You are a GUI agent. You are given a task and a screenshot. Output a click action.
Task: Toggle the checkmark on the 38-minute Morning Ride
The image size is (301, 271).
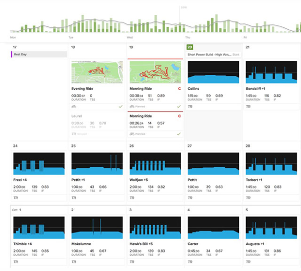(x=179, y=106)
